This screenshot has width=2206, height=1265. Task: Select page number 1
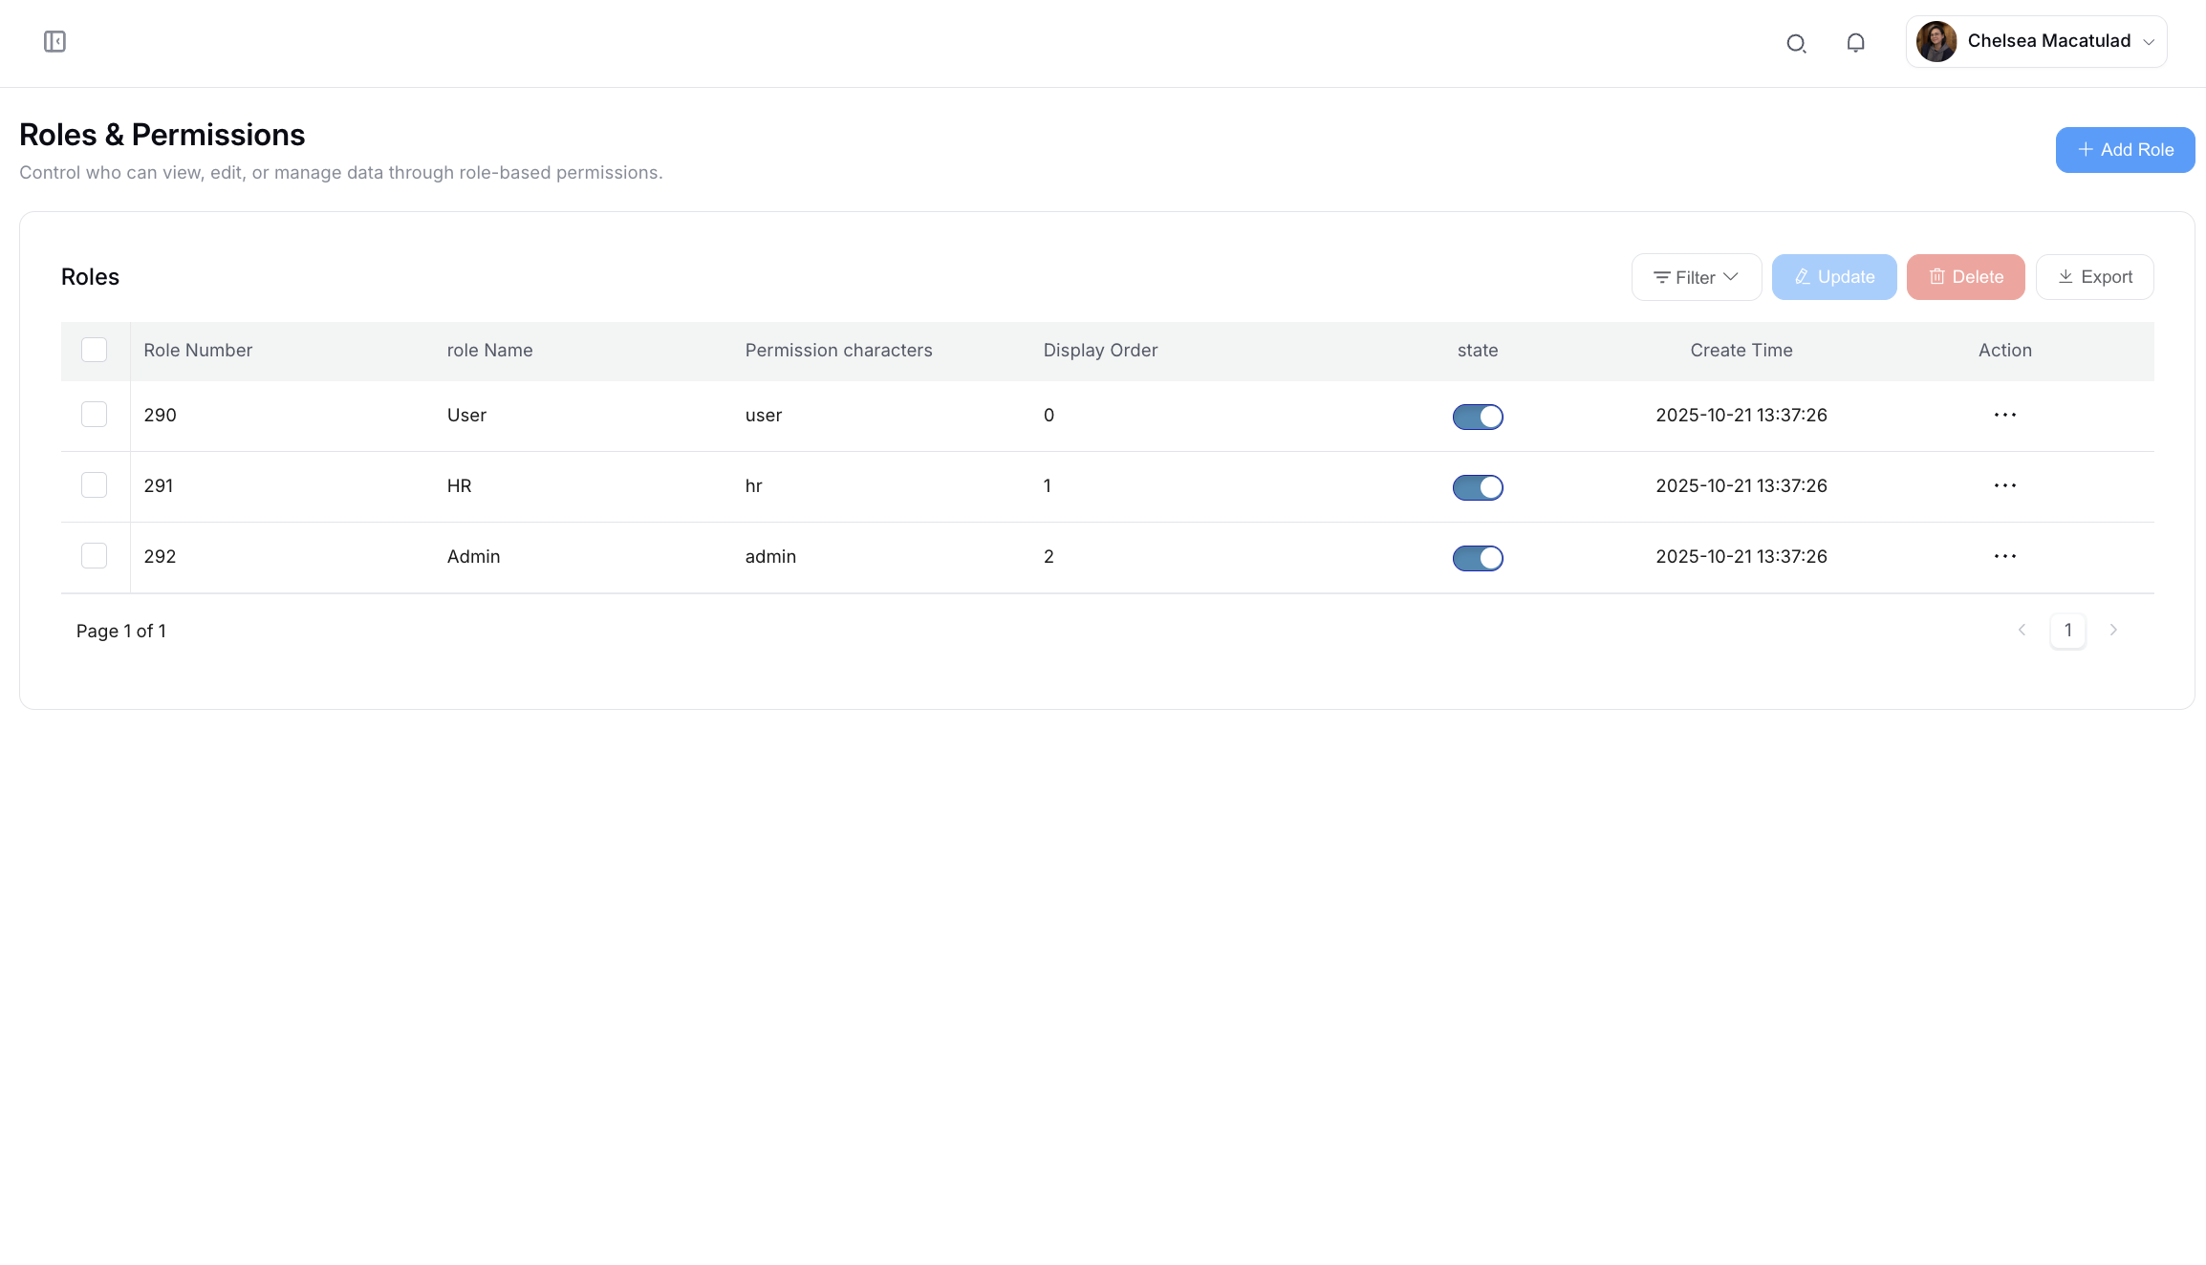pyautogui.click(x=2067, y=630)
